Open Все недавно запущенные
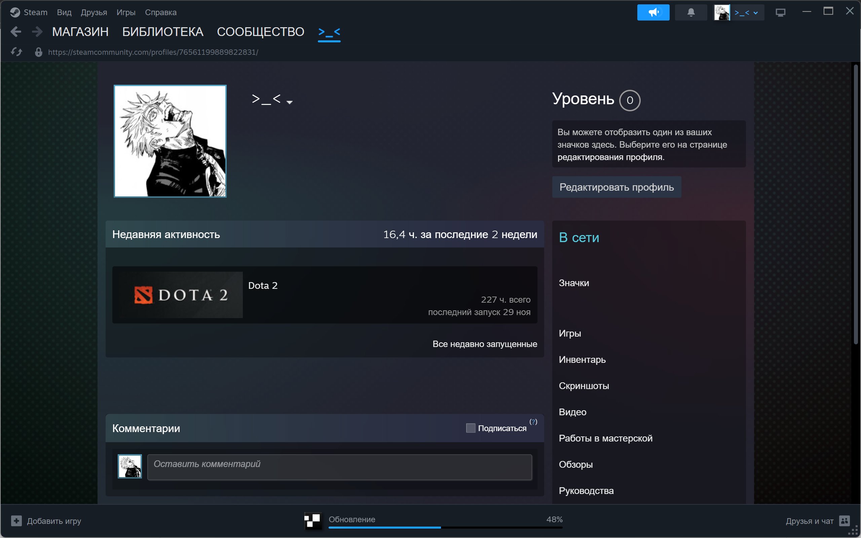Viewport: 861px width, 538px height. point(485,344)
